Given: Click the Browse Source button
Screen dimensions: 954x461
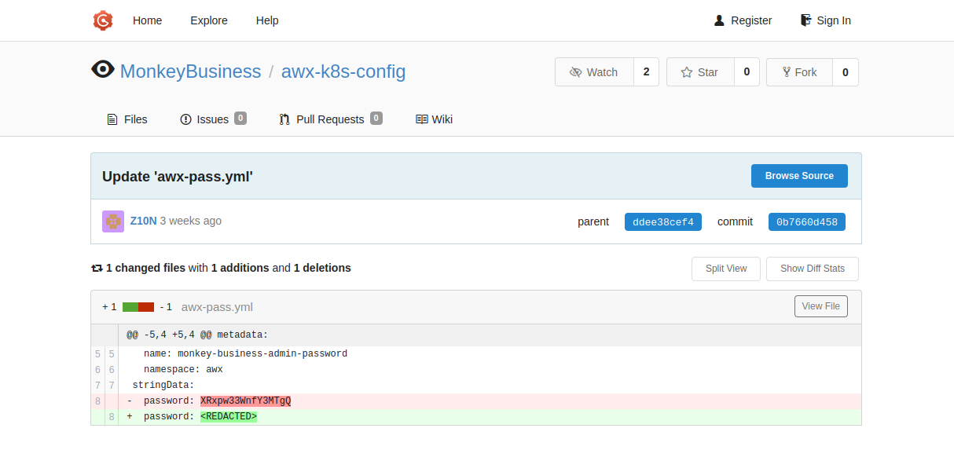Looking at the screenshot, I should pyautogui.click(x=799, y=175).
